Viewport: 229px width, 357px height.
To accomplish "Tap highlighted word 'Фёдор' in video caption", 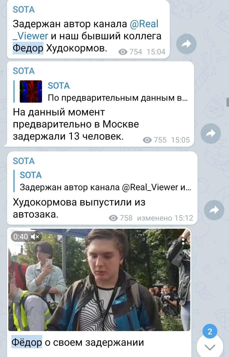I will (27, 342).
